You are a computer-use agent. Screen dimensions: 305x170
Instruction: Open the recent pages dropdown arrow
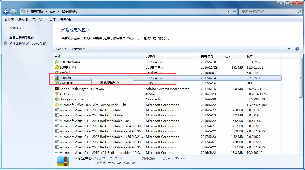coord(18,12)
